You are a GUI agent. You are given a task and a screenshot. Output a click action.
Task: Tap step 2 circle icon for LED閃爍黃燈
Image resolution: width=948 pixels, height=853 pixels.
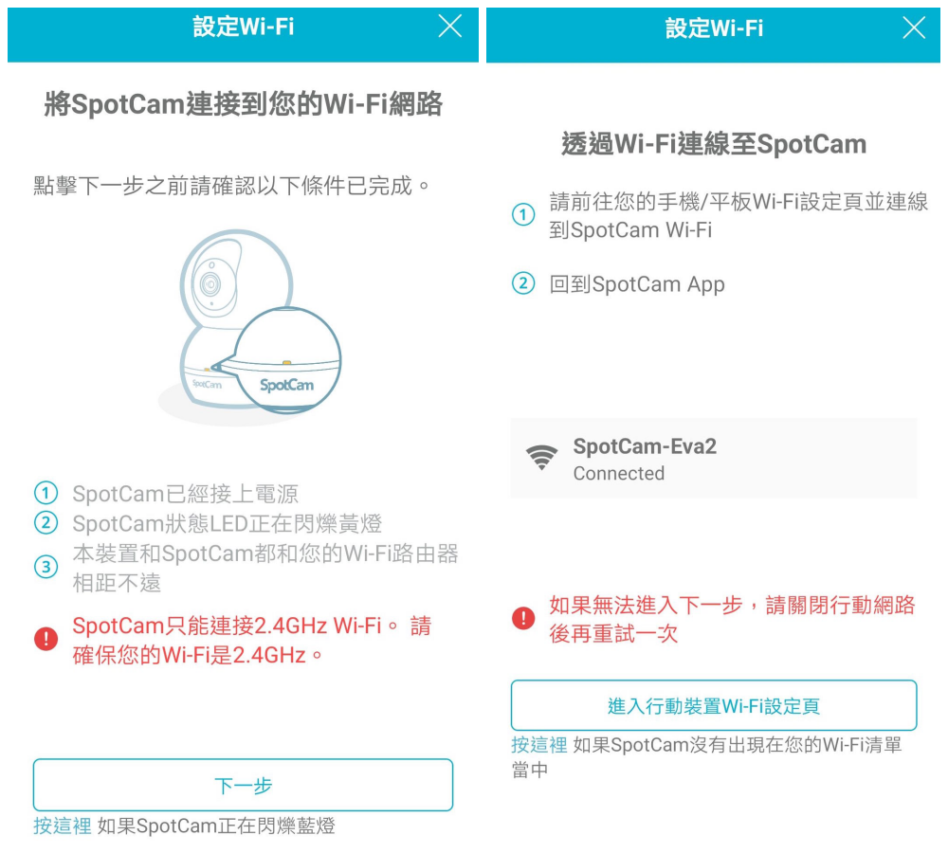tap(46, 523)
